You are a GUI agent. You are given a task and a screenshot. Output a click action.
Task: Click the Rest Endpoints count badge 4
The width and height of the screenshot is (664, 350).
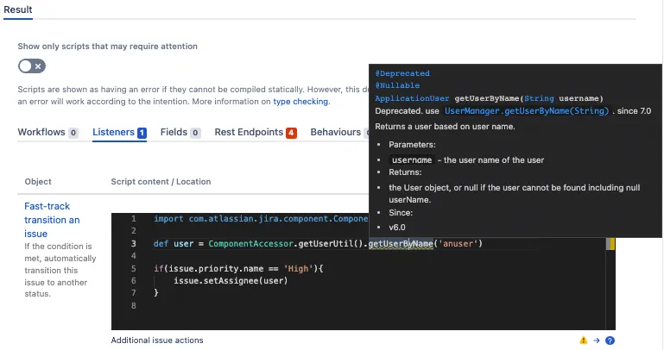pyautogui.click(x=291, y=133)
